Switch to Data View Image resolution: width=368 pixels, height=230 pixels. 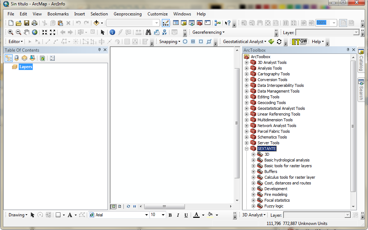point(114,206)
